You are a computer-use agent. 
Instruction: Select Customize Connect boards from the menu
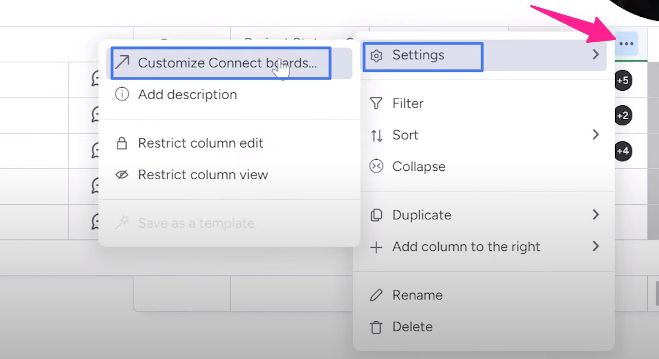point(220,62)
